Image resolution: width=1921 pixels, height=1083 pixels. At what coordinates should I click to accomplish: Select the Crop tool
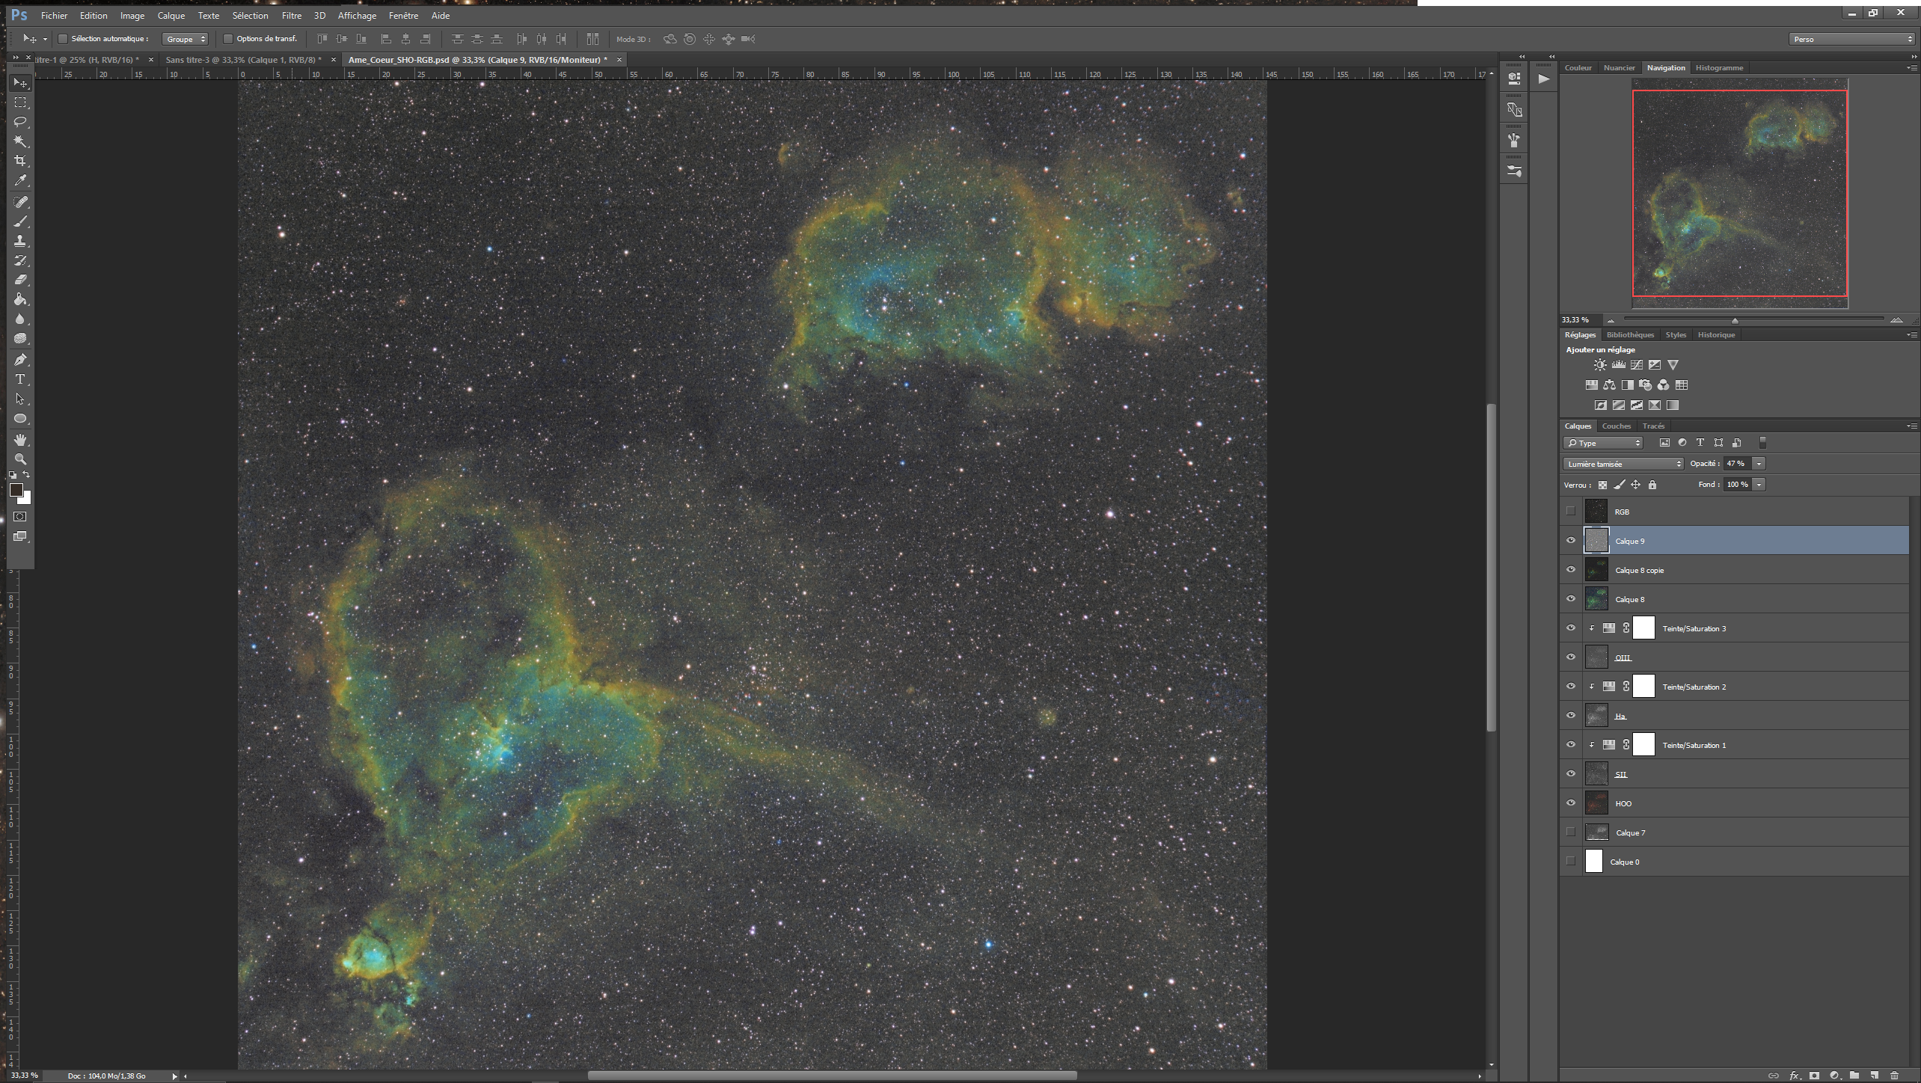(x=20, y=161)
